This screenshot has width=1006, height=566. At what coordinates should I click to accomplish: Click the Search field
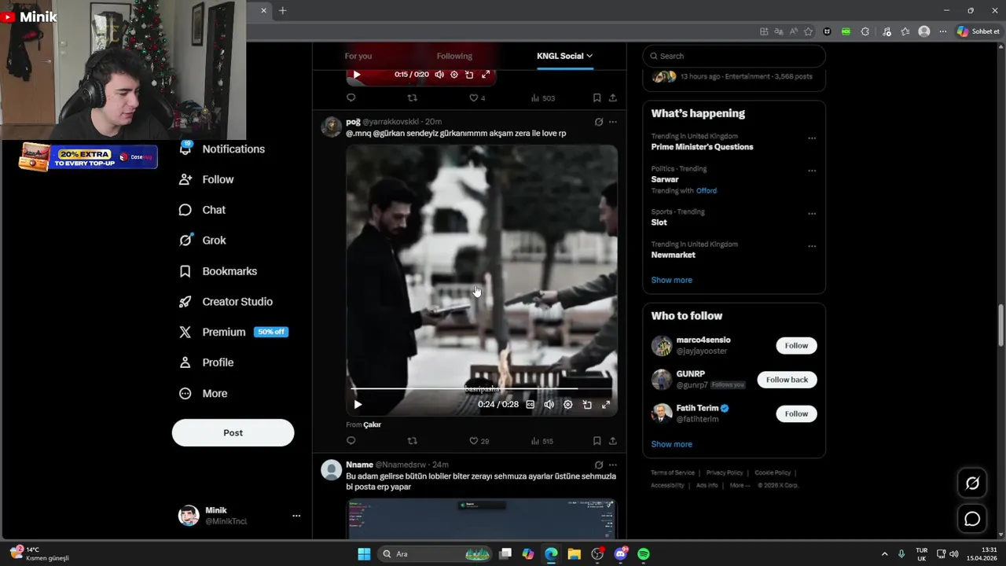pyautogui.click(x=734, y=56)
